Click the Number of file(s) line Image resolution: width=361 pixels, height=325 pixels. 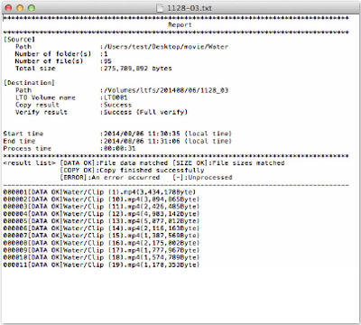63,61
